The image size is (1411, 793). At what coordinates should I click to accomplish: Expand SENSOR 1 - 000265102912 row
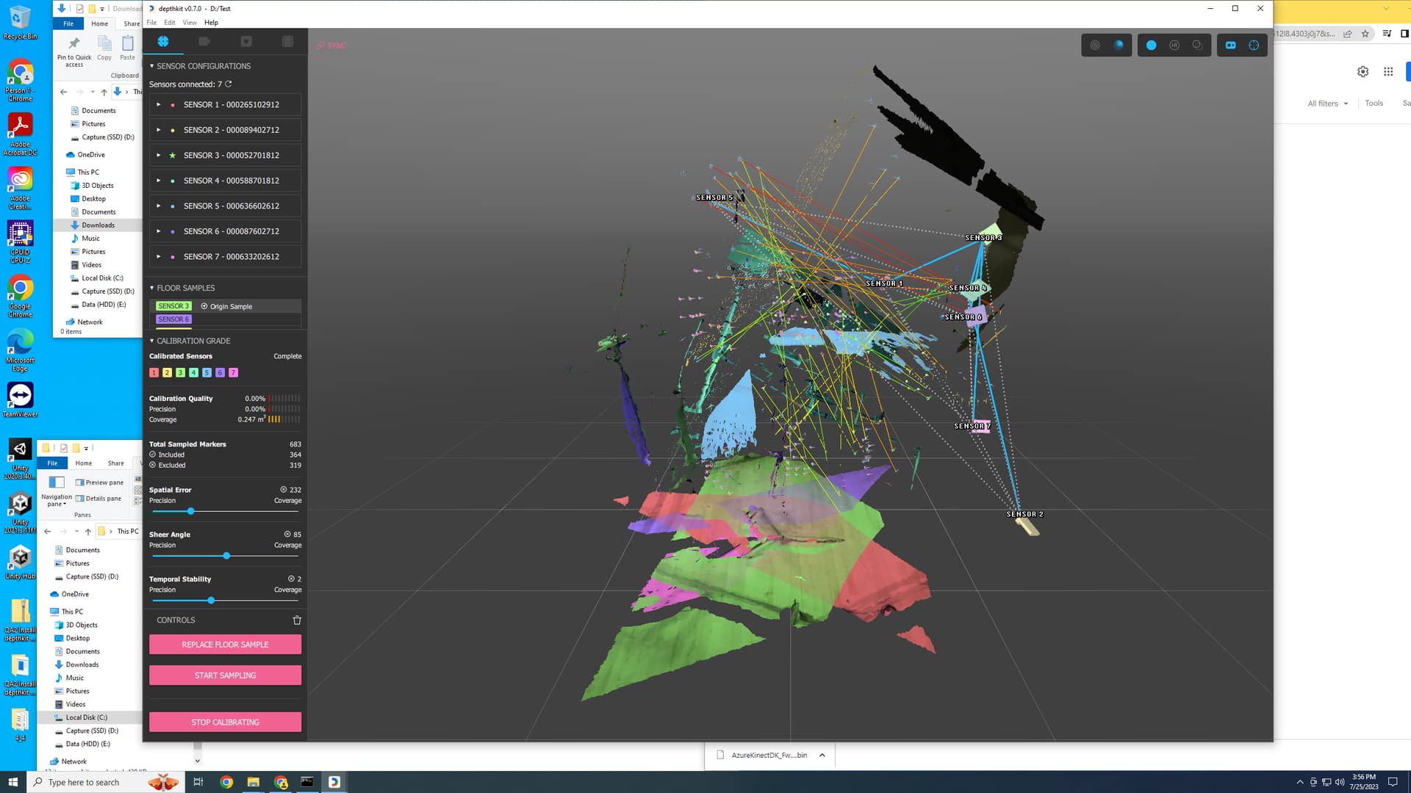(158, 105)
